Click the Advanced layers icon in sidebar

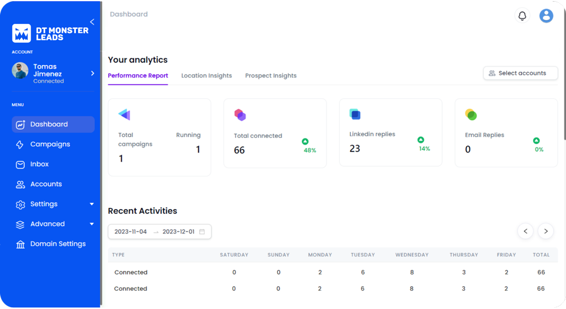click(20, 225)
